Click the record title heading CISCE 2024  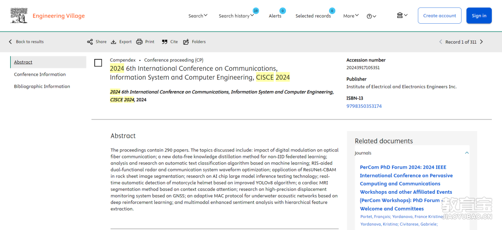click(x=200, y=73)
